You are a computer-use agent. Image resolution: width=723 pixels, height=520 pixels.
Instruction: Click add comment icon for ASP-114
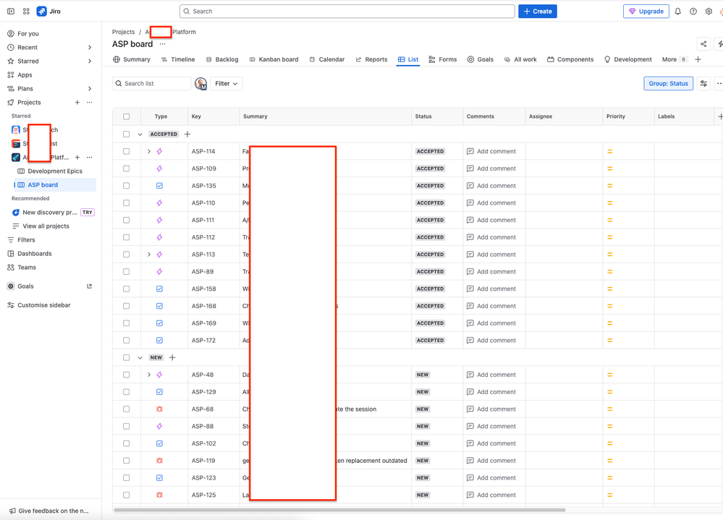(470, 152)
